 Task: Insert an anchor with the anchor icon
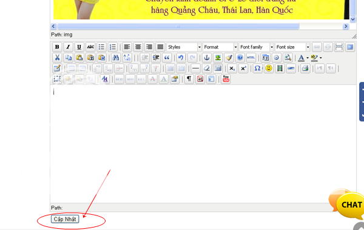(x=207, y=58)
